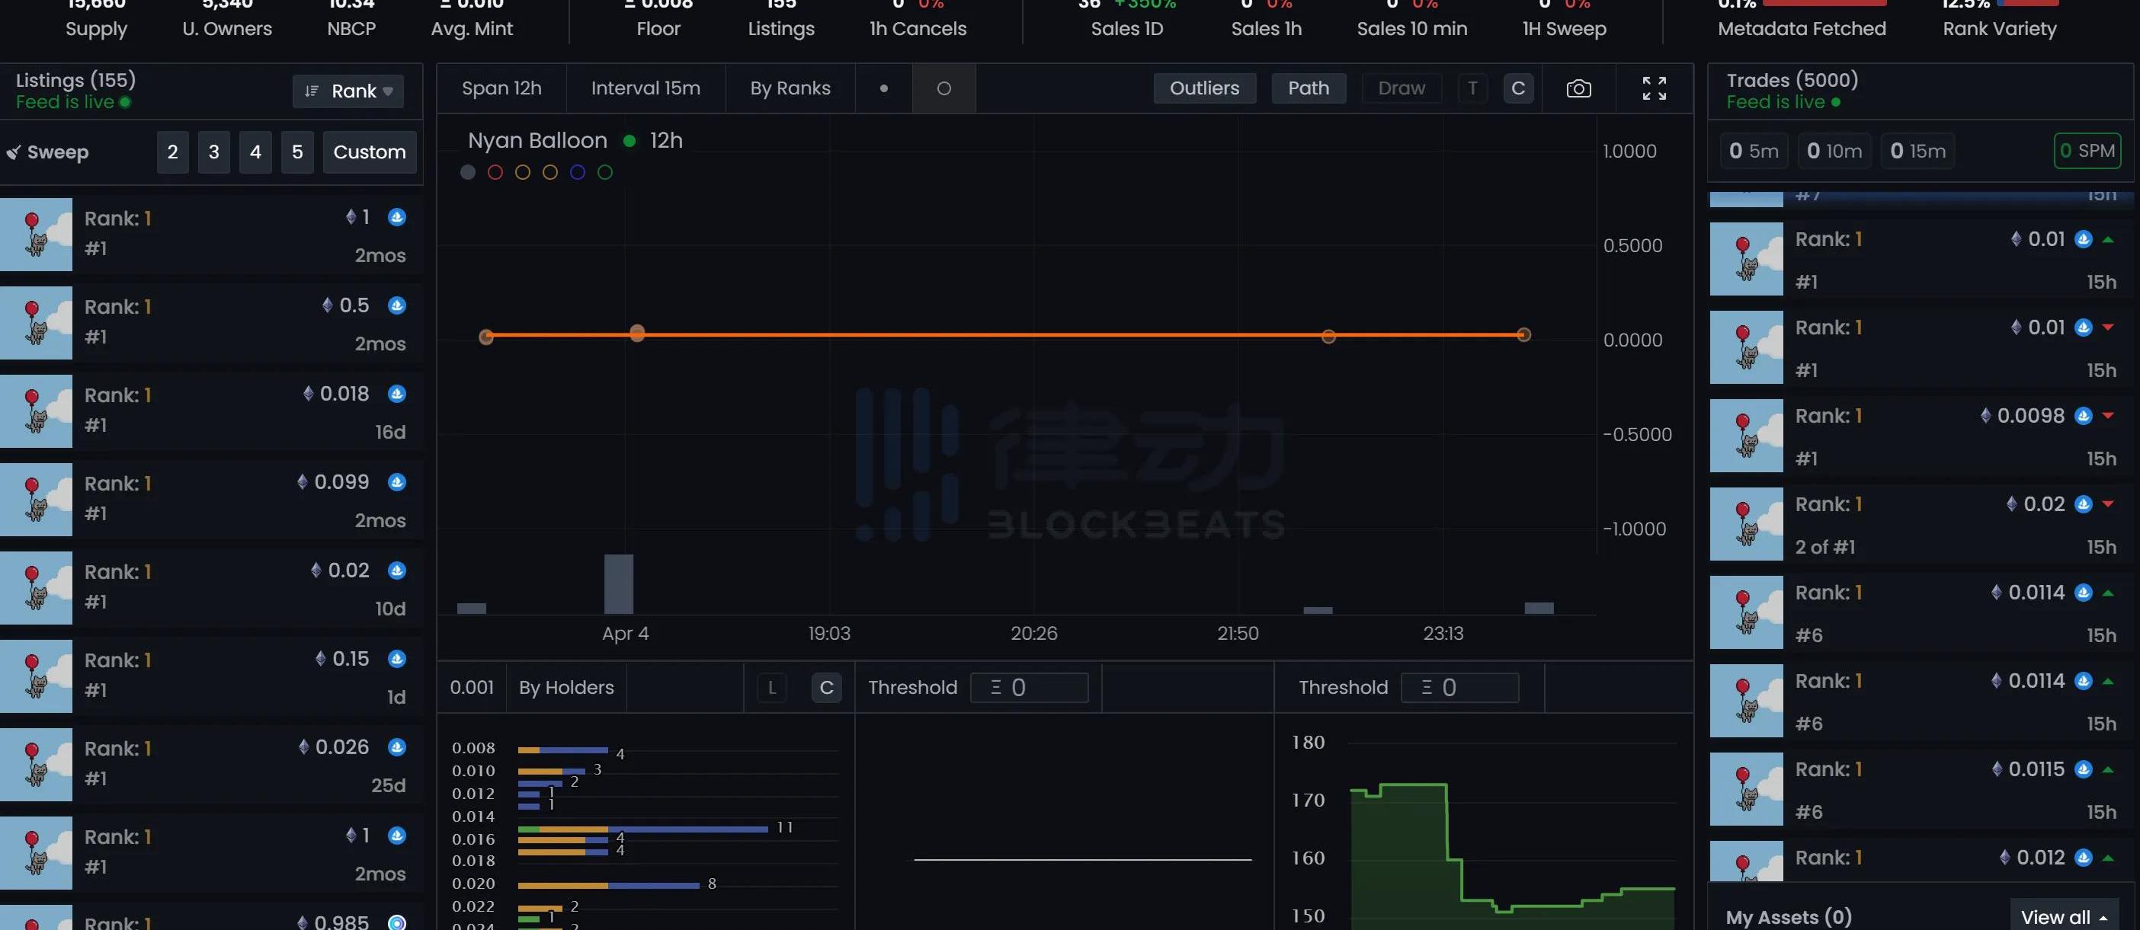Viewport: 2140px width, 930px height.
Task: Toggle the first orange rank legend circle
Action: [523, 172]
